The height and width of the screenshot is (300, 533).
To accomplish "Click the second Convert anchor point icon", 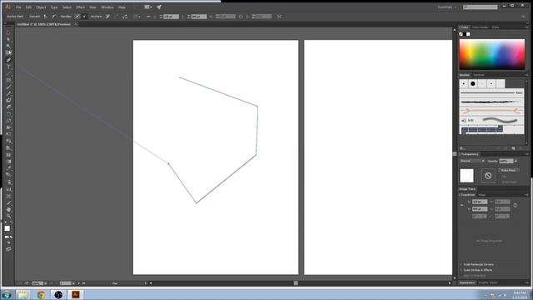I will (x=53, y=17).
